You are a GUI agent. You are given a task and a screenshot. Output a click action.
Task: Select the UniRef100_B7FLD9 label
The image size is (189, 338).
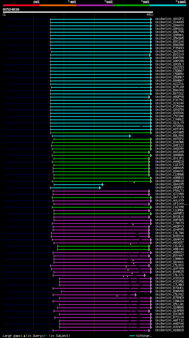pos(170,87)
